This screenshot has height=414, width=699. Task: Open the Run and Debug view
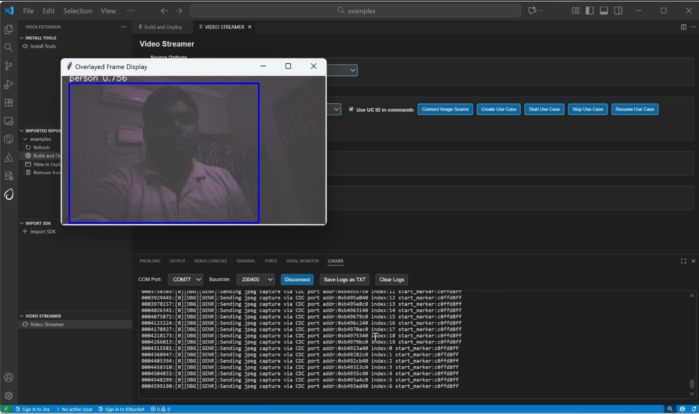(9, 84)
